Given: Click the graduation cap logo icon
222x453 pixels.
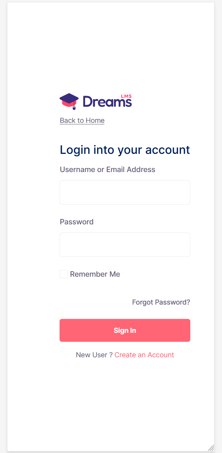Looking at the screenshot, I should pyautogui.click(x=69, y=101).
